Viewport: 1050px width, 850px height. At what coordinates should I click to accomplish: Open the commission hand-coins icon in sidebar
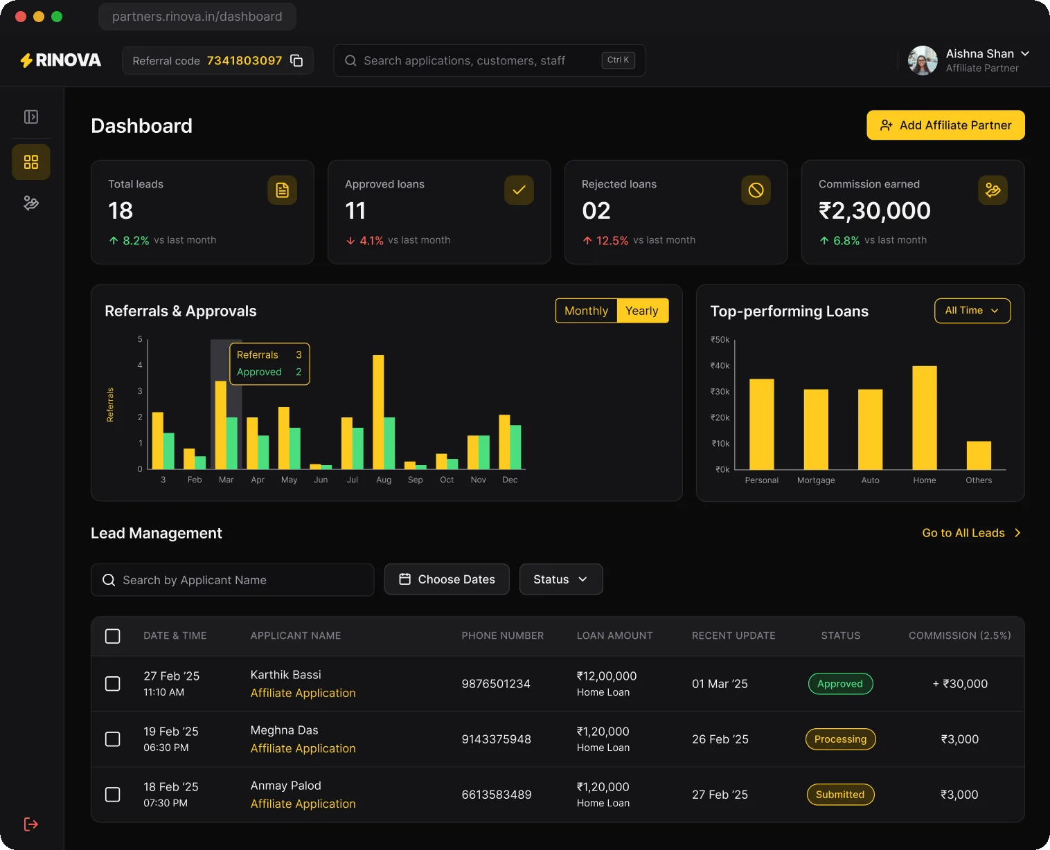pyautogui.click(x=31, y=203)
